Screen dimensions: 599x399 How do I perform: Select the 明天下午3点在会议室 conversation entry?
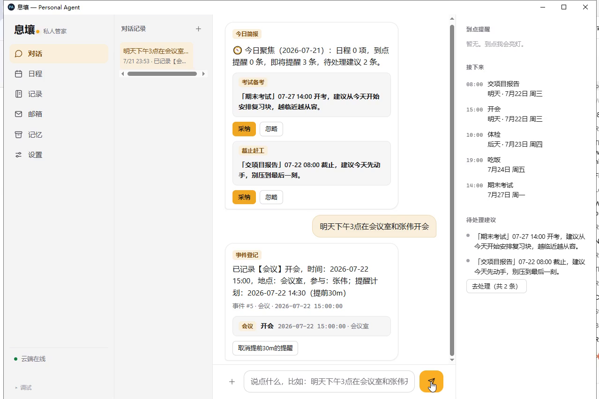pyautogui.click(x=157, y=56)
